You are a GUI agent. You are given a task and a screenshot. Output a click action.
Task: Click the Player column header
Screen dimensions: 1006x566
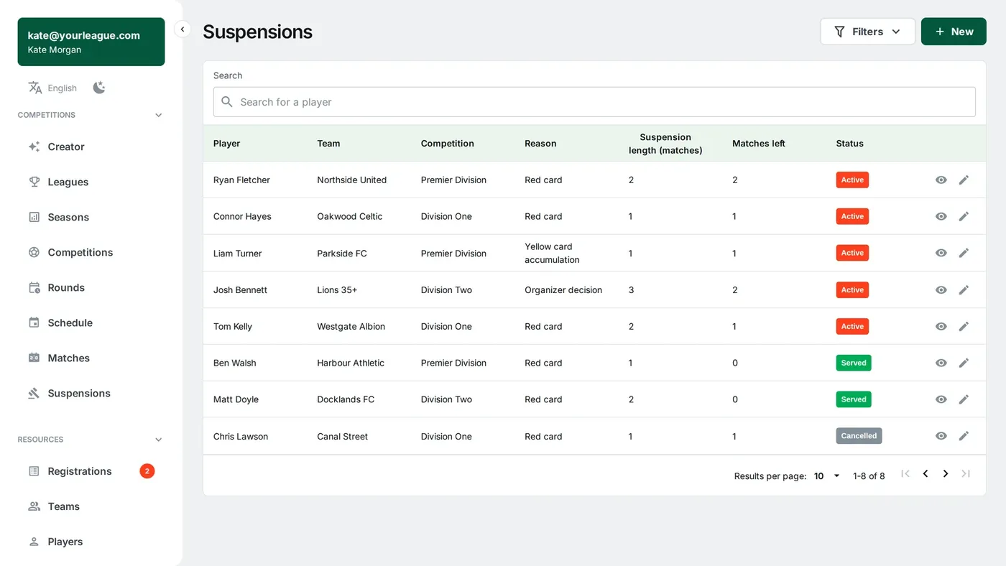tap(226, 144)
